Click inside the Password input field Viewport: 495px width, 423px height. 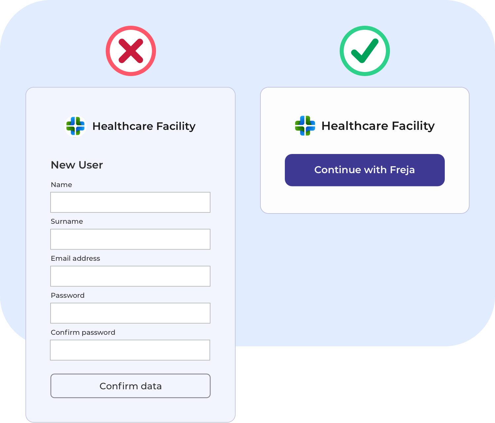point(130,313)
